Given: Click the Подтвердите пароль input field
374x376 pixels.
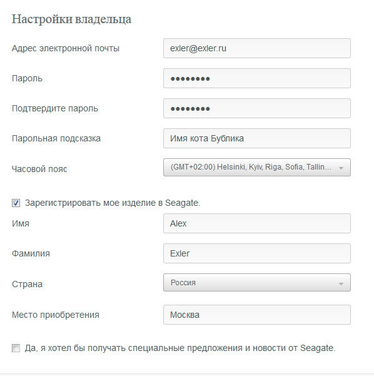Looking at the screenshot, I should pyautogui.click(x=257, y=108).
